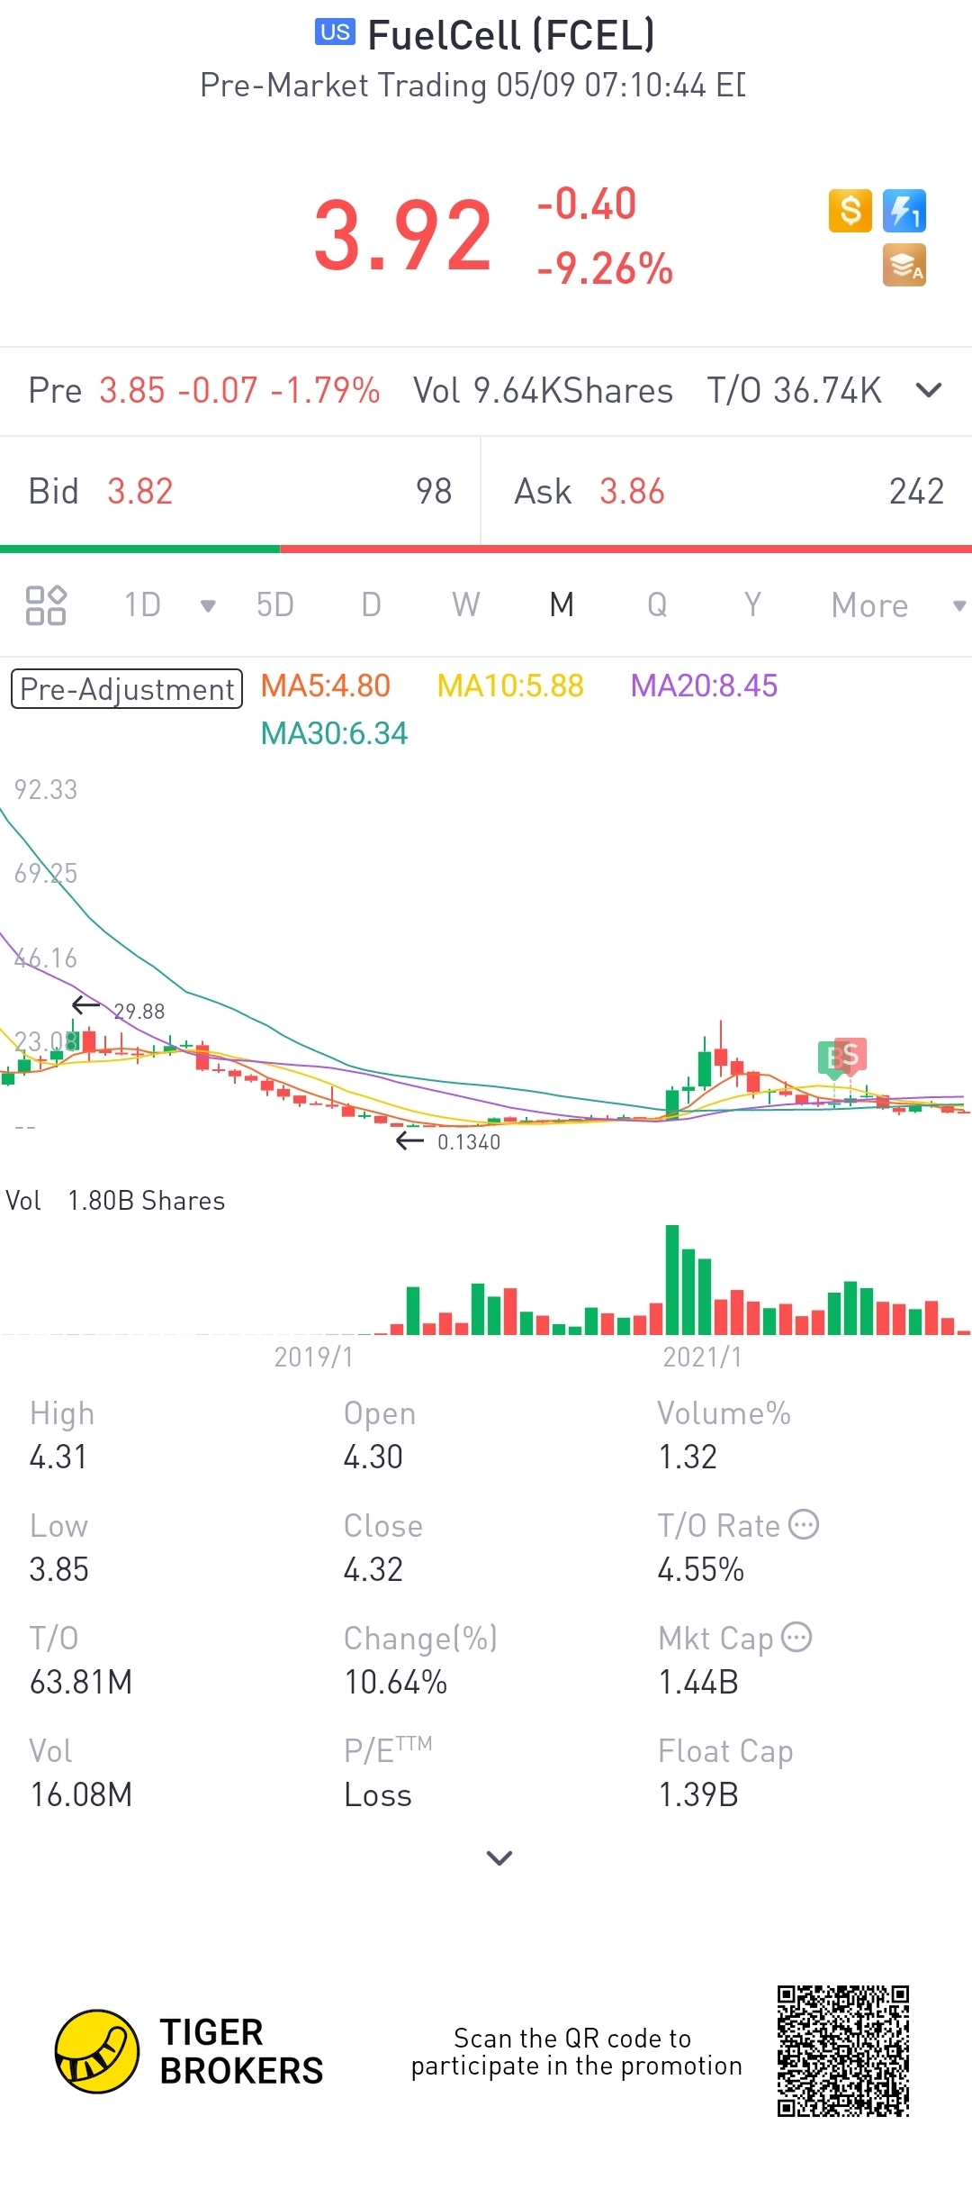The height and width of the screenshot is (2207, 972).
Task: Tap the FuelCell (FCEL) title
Action: [x=511, y=35]
